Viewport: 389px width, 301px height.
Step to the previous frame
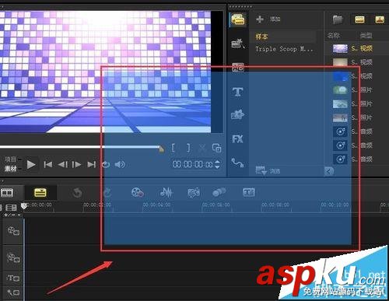coord(63,164)
